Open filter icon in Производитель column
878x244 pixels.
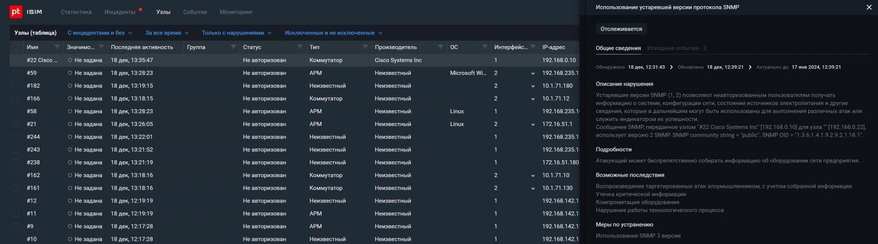pos(441,47)
